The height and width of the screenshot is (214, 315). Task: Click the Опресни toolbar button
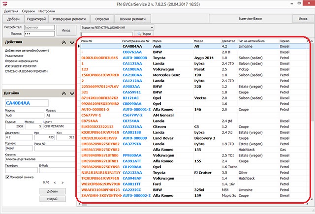tap(102, 19)
